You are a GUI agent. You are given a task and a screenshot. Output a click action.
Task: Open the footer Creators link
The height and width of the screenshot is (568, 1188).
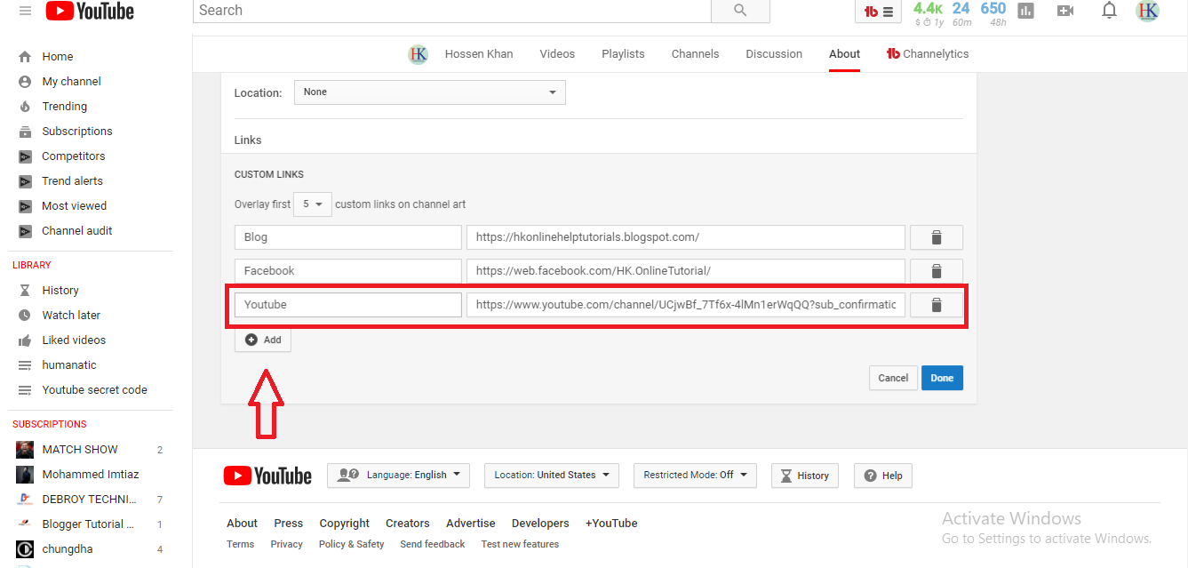408,523
